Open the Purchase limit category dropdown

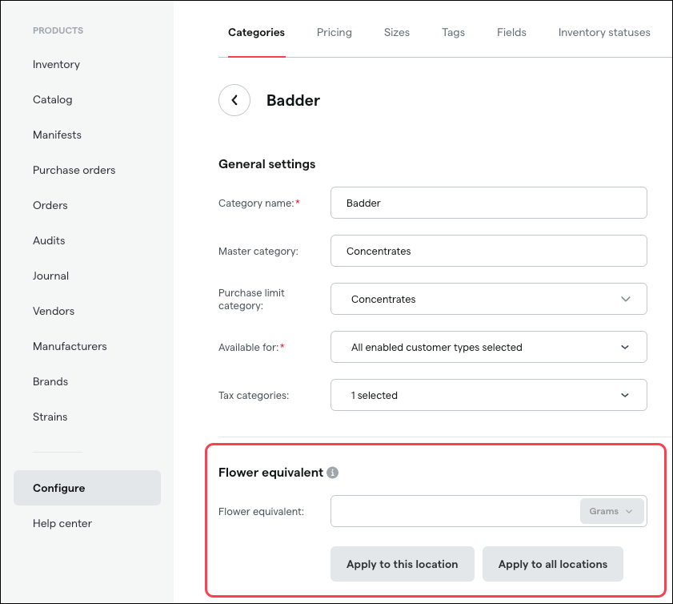click(x=488, y=299)
